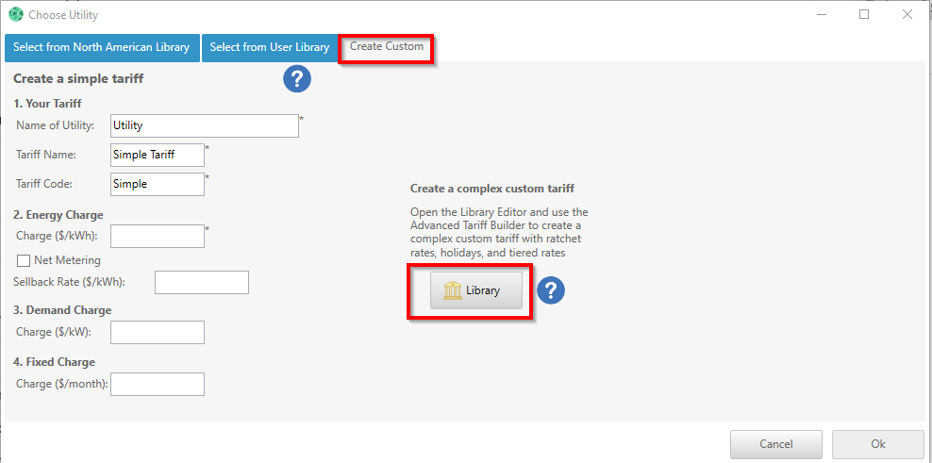Select the '2. Energy Charge' section label
This screenshot has height=463, width=932.
58,215
